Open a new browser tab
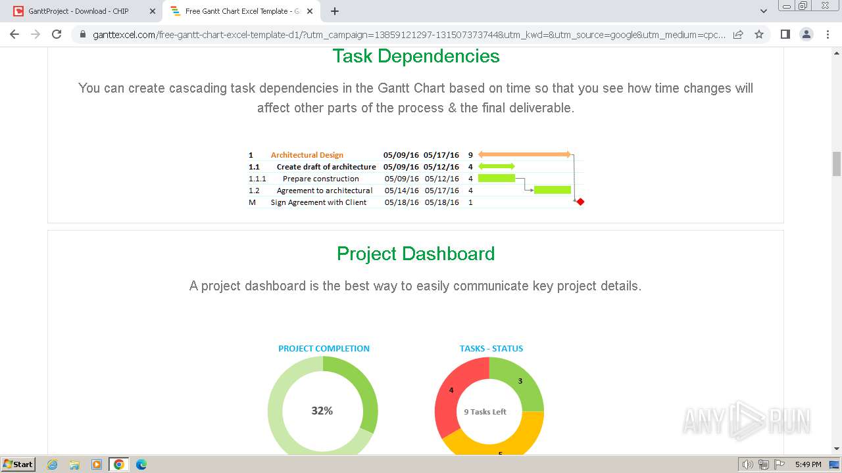Screen dimensions: 842x473 (x=335, y=11)
